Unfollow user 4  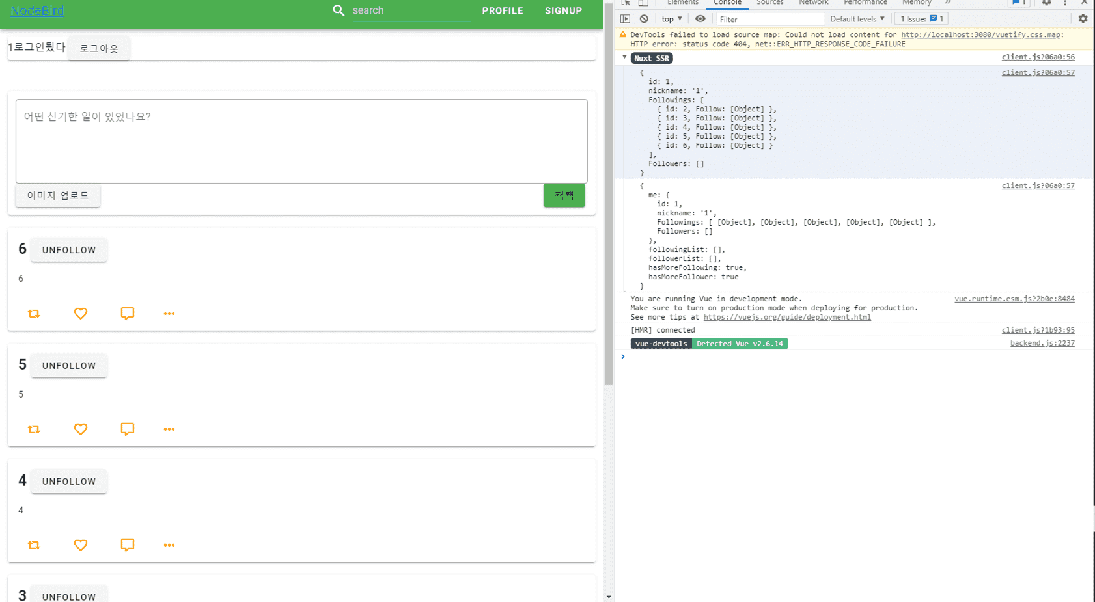(69, 482)
